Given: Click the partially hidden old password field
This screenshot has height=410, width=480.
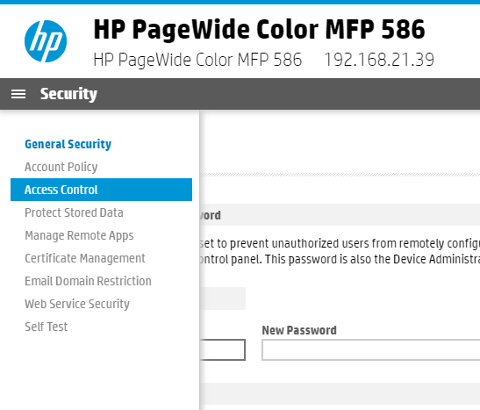Looking at the screenshot, I should coord(223,349).
